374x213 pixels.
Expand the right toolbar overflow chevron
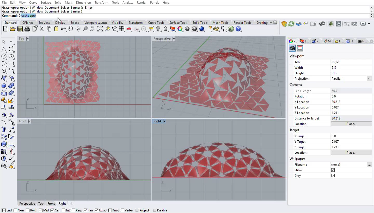pyautogui.click(x=369, y=24)
